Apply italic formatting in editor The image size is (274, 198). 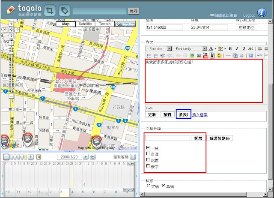click(237, 48)
